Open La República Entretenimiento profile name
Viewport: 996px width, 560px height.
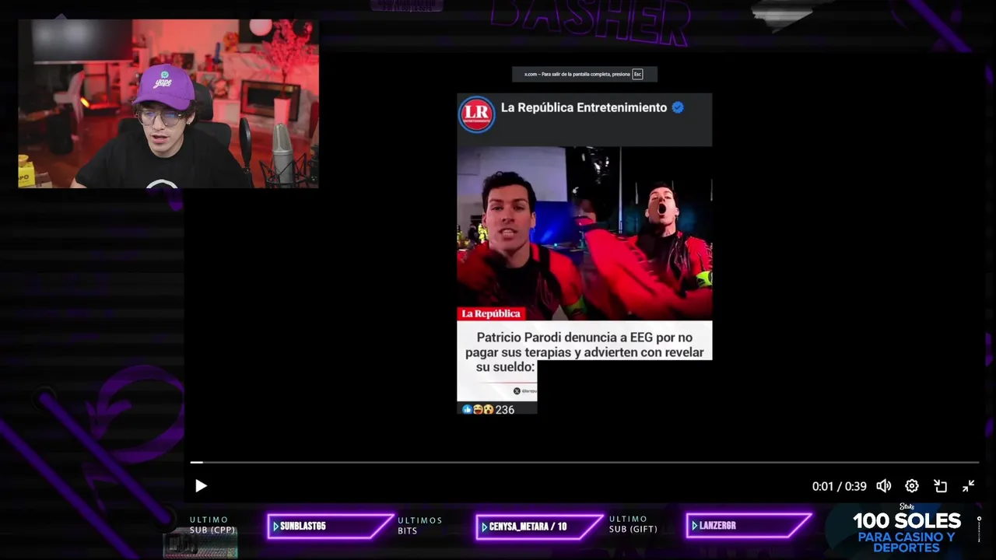pyautogui.click(x=584, y=107)
